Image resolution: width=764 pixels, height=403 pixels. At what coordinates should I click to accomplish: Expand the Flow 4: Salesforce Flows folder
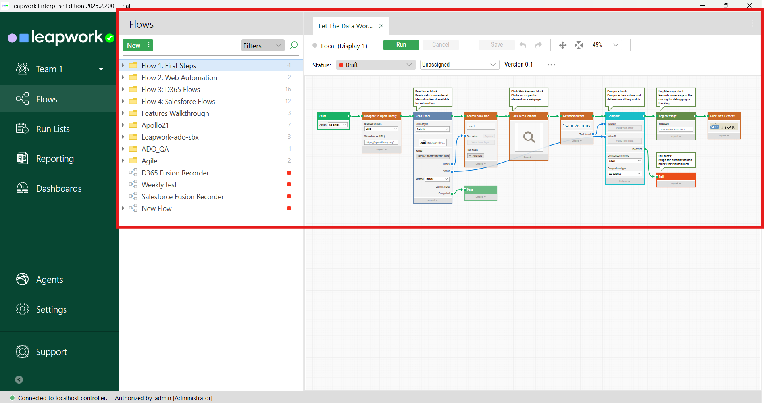123,101
